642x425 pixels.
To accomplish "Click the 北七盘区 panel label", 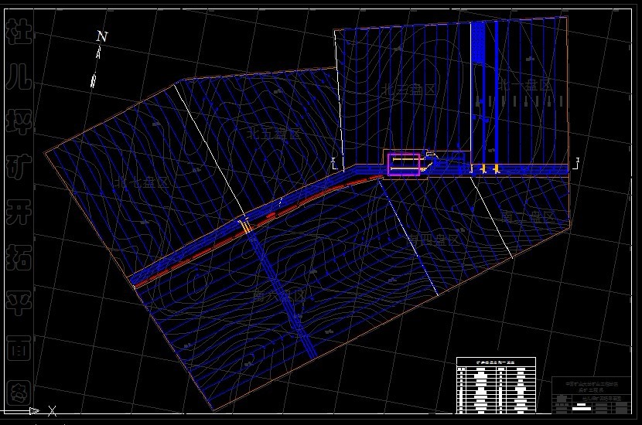I will point(142,182).
